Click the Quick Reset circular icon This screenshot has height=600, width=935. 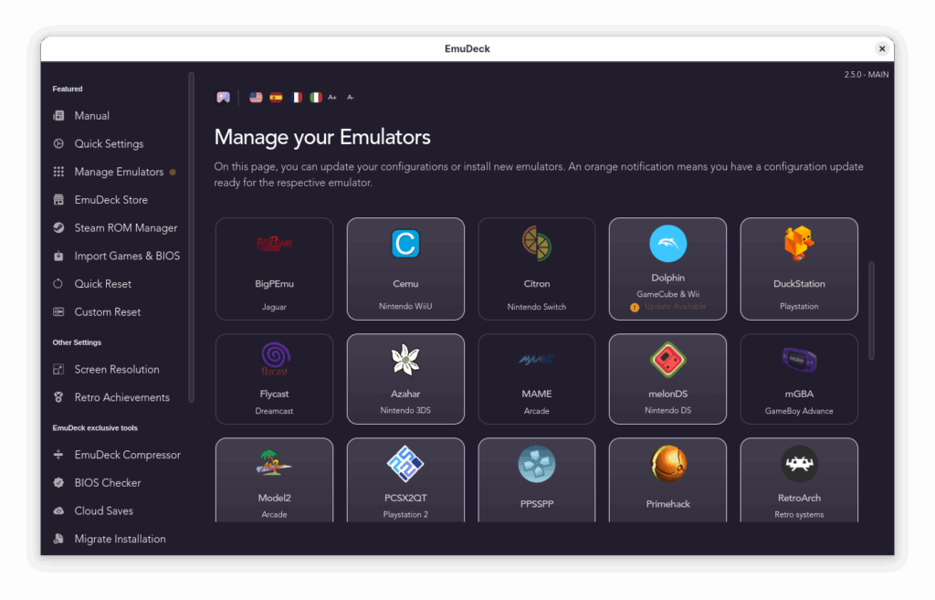tap(58, 284)
